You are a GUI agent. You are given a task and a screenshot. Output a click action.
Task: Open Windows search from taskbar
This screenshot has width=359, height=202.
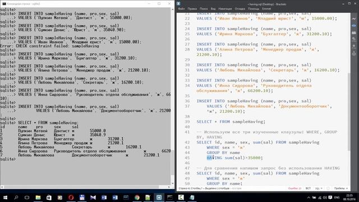tap(16, 197)
